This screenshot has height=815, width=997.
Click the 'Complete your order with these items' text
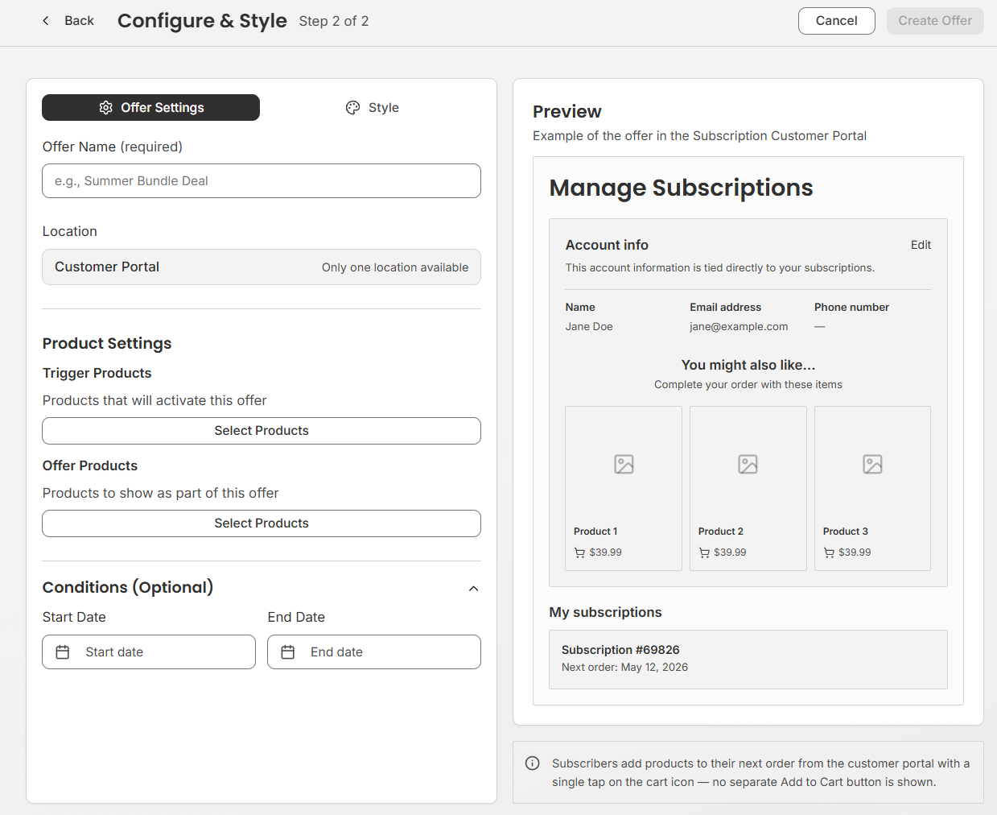748,385
